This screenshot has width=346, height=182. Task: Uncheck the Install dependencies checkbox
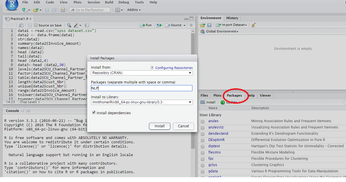coord(94,113)
